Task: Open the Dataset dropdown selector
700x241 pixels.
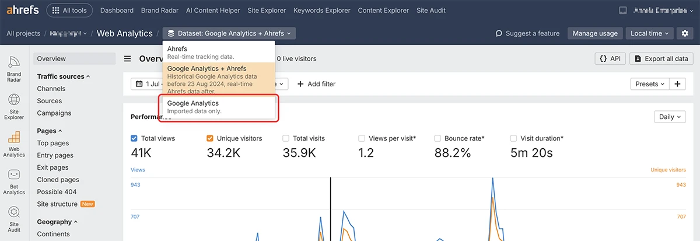Action: pos(229,33)
